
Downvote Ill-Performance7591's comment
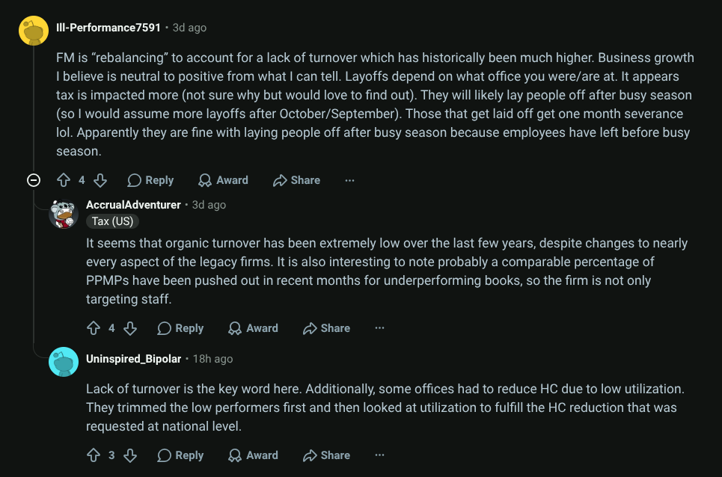click(x=100, y=180)
